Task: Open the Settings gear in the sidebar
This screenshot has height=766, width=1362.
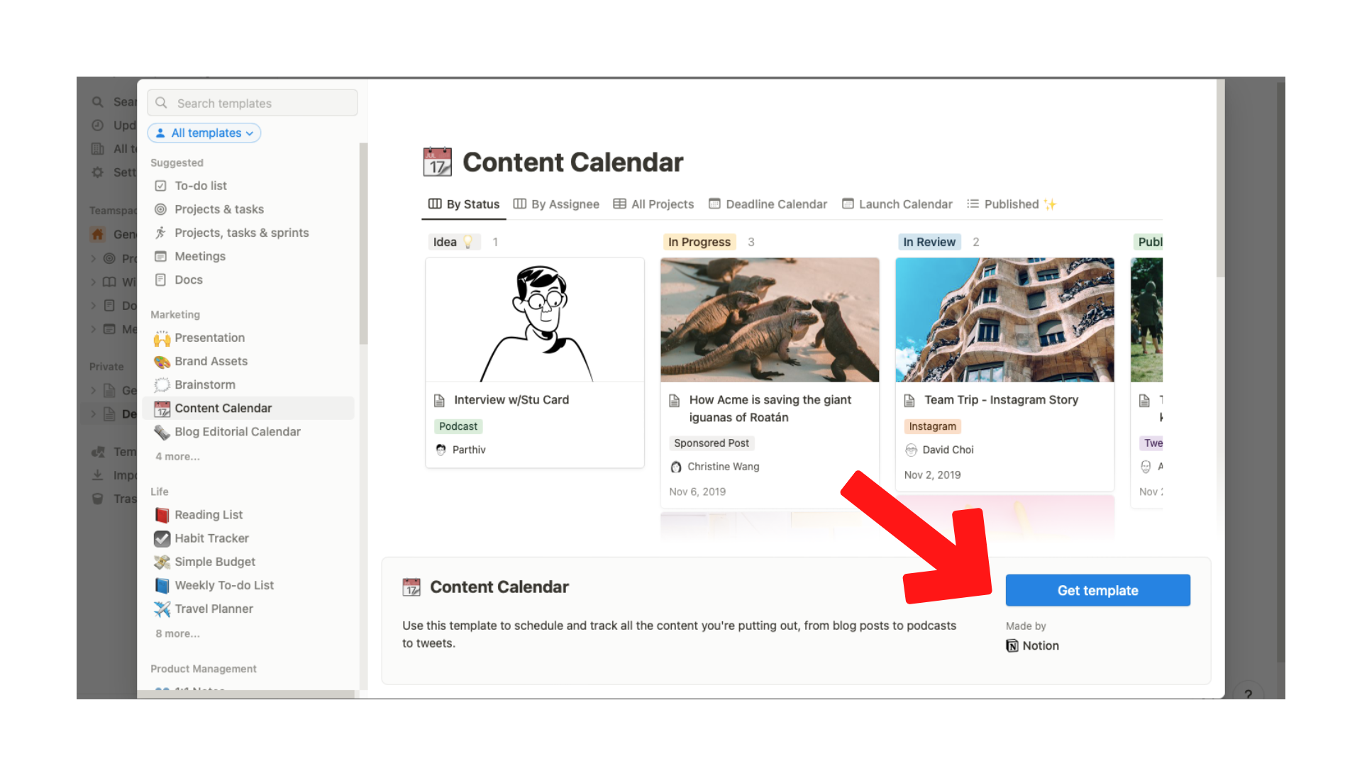Action: click(x=97, y=172)
